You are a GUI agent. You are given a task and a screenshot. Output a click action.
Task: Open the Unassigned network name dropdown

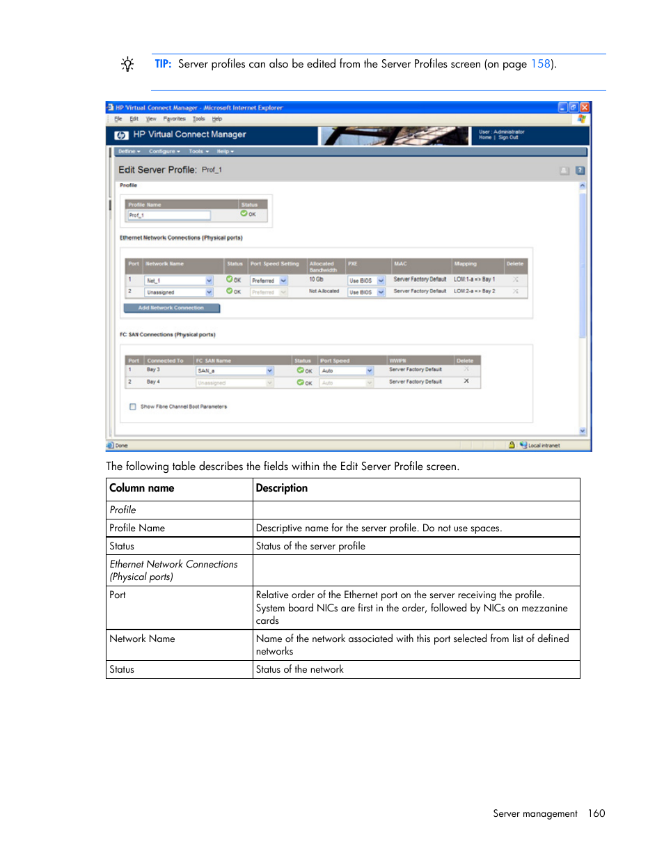tap(210, 292)
